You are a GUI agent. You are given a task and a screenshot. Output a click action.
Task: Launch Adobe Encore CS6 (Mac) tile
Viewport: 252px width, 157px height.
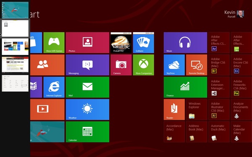pos(241,65)
